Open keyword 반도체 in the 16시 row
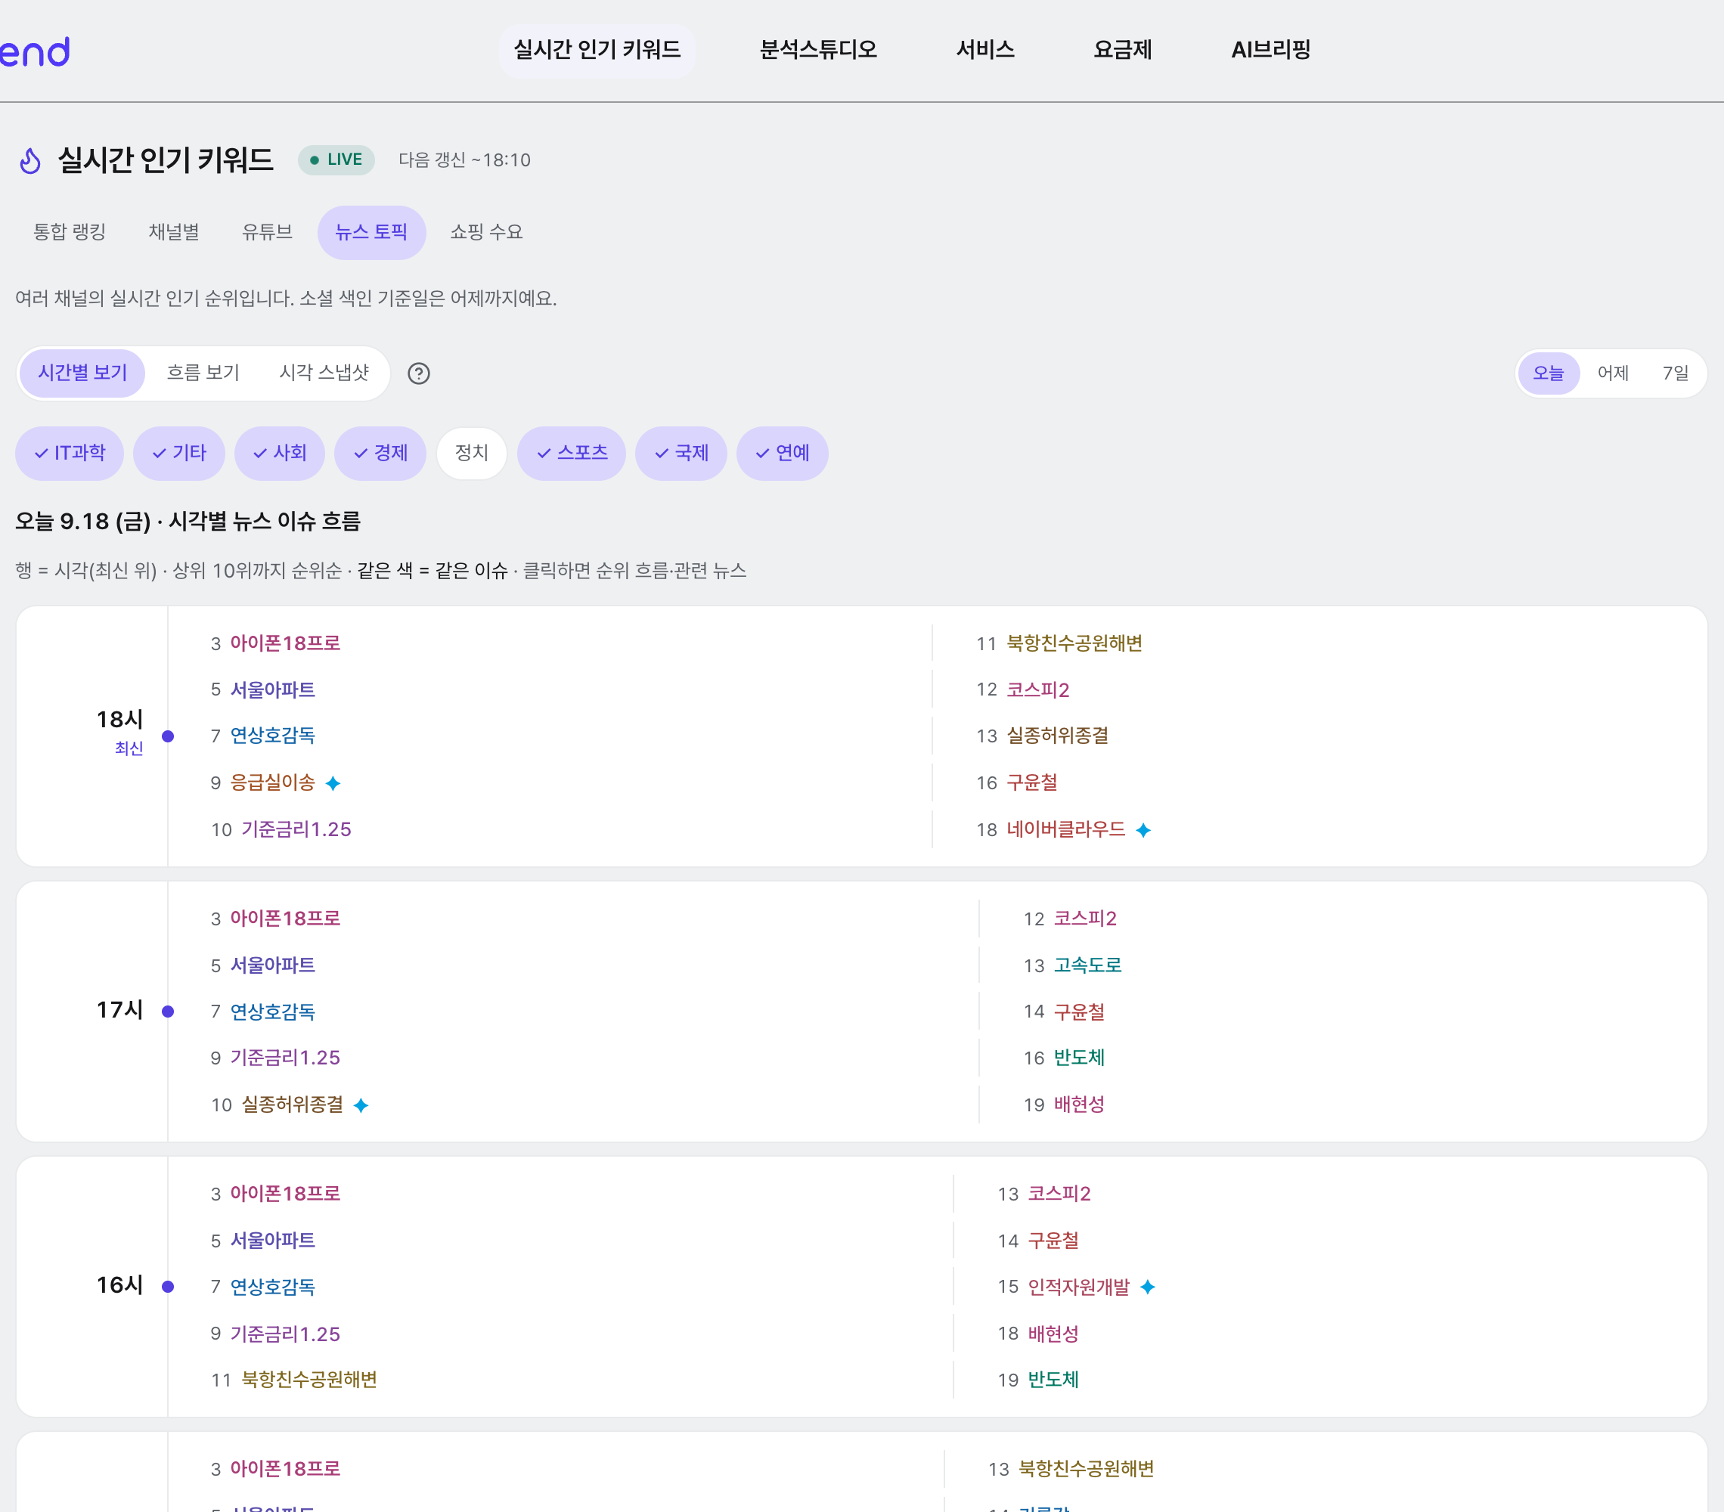 1053,1380
